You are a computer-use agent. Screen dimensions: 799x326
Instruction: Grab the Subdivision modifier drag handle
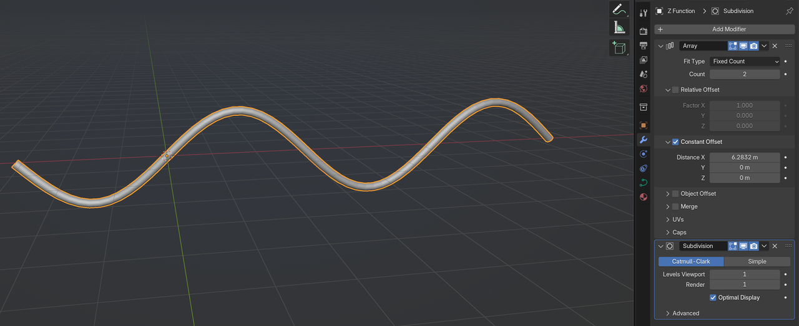[788, 246]
